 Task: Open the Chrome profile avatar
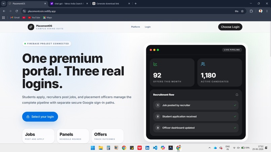(x=261, y=11)
